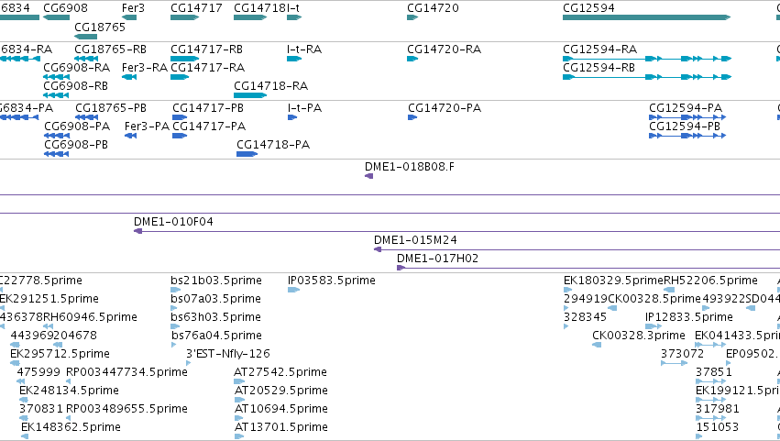Select EST AT20529.5prime
This screenshot has height=441, width=780.
281,391
